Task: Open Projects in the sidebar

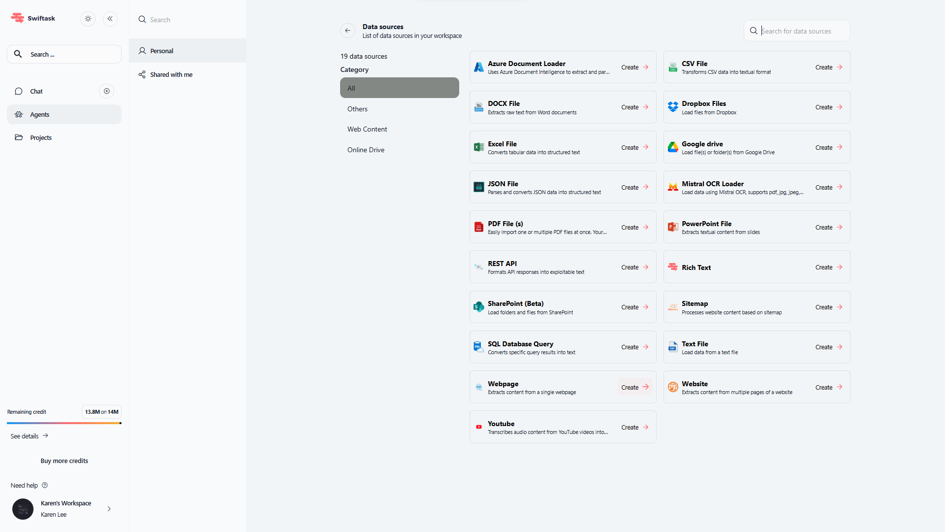Action: (x=40, y=137)
